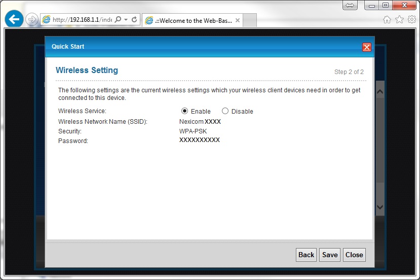The width and height of the screenshot is (420, 280).
Task: Click the page scrollbar thumb
Action: (380, 141)
